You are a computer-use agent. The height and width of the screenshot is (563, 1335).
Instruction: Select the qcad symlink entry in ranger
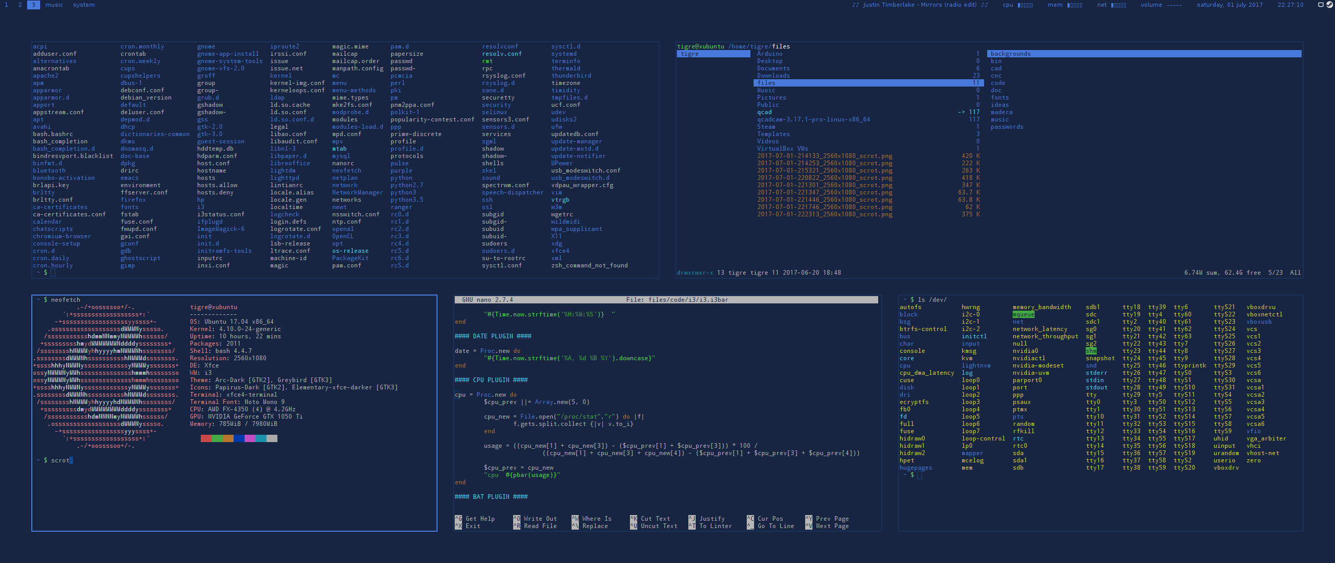[x=764, y=112]
